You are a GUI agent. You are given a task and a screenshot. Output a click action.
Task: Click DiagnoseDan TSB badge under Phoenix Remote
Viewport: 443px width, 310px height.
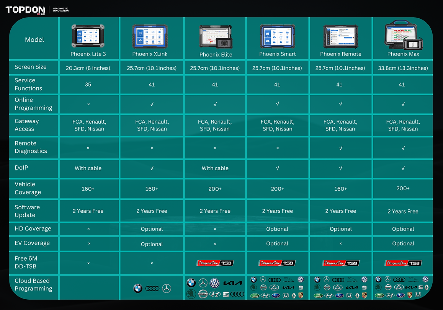pos(341,263)
